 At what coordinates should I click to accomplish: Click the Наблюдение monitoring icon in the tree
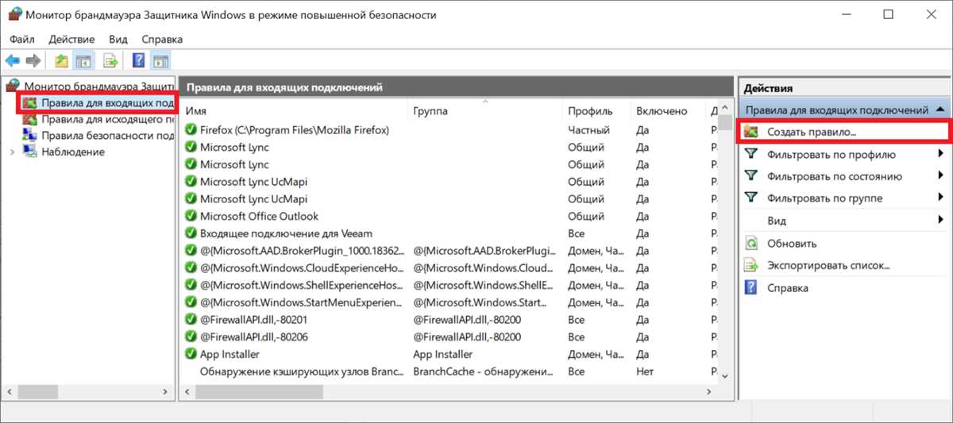[29, 152]
